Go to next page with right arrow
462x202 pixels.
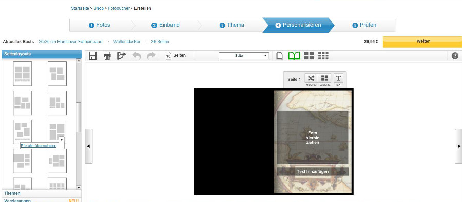pos(458,146)
